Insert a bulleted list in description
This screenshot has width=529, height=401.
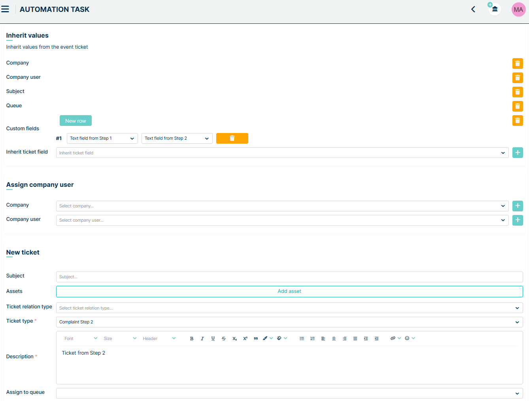[302, 338]
